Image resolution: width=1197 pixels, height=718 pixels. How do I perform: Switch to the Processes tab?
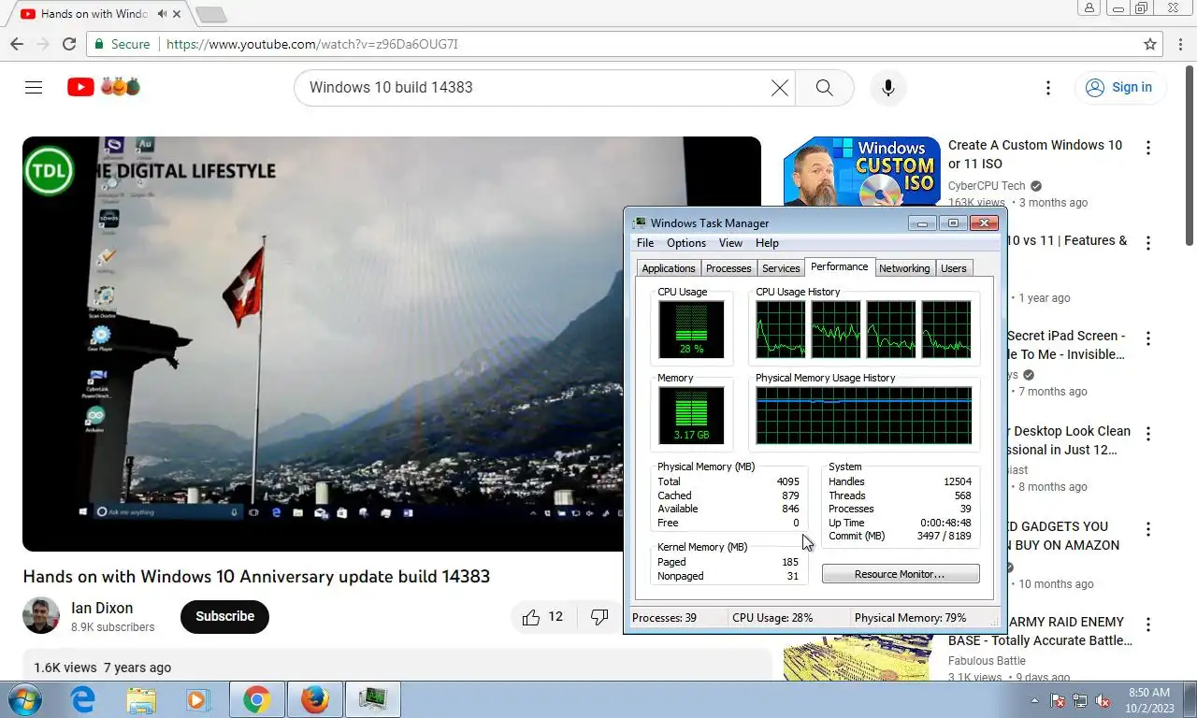coord(728,268)
